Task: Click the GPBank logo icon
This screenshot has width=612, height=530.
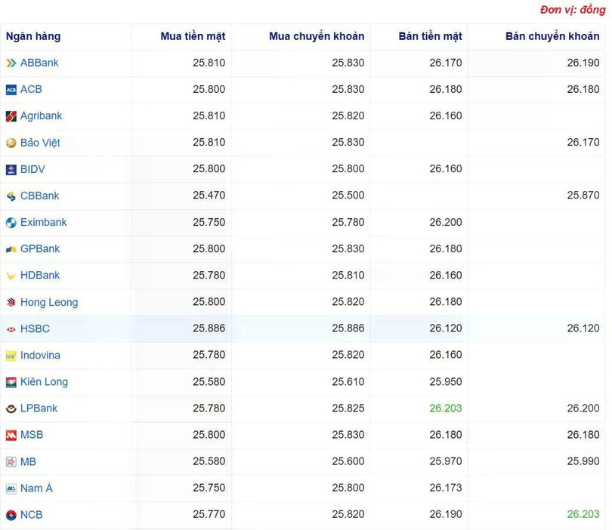Action: click(x=11, y=249)
